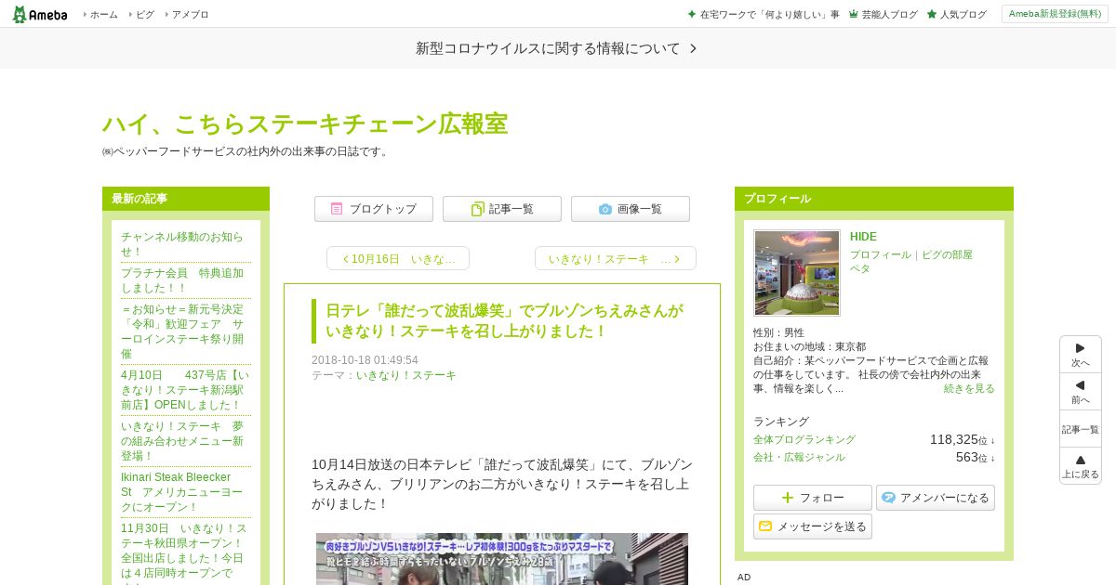
Task: Click the blue speech icon on アメンバーになる
Action: coord(888,498)
